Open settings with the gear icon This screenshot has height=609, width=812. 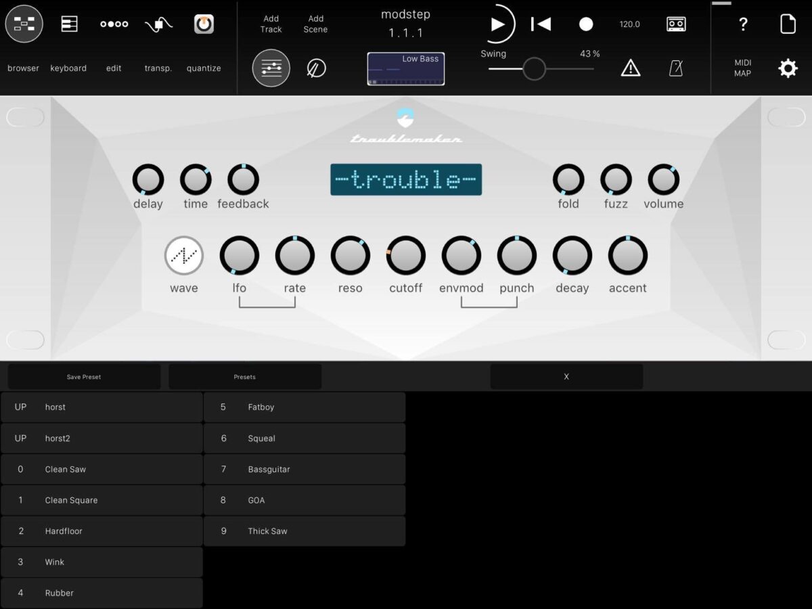click(x=788, y=68)
